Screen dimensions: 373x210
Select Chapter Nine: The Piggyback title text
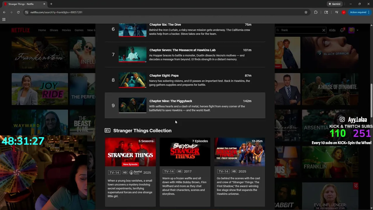(x=171, y=101)
